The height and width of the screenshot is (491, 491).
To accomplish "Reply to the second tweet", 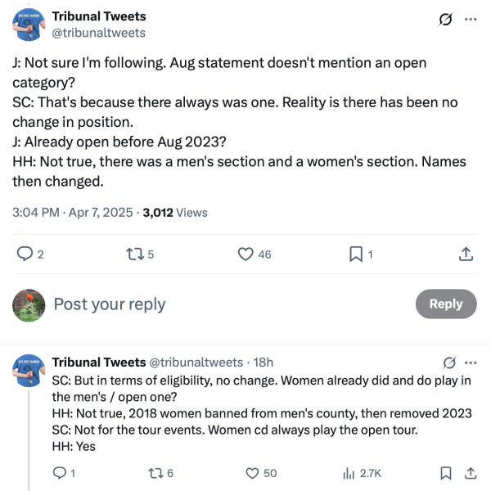I will click(59, 472).
